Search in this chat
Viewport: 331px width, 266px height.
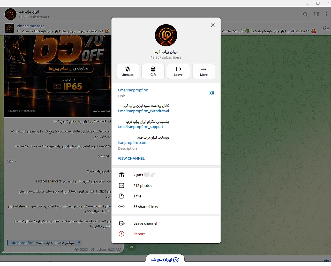[305, 14]
